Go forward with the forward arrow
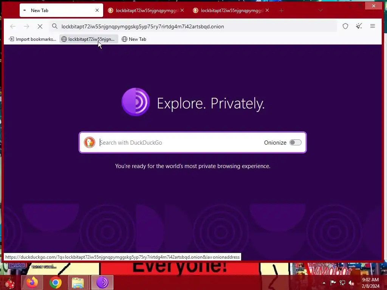 click(26, 26)
